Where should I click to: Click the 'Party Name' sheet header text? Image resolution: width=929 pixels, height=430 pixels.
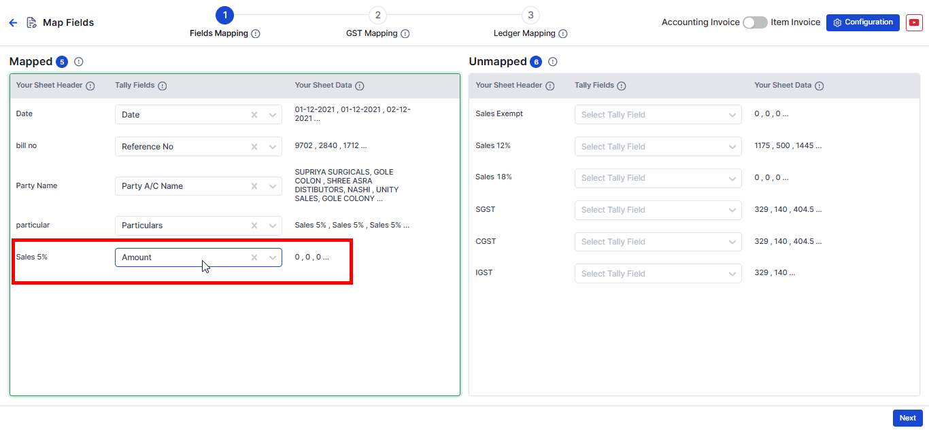[37, 185]
